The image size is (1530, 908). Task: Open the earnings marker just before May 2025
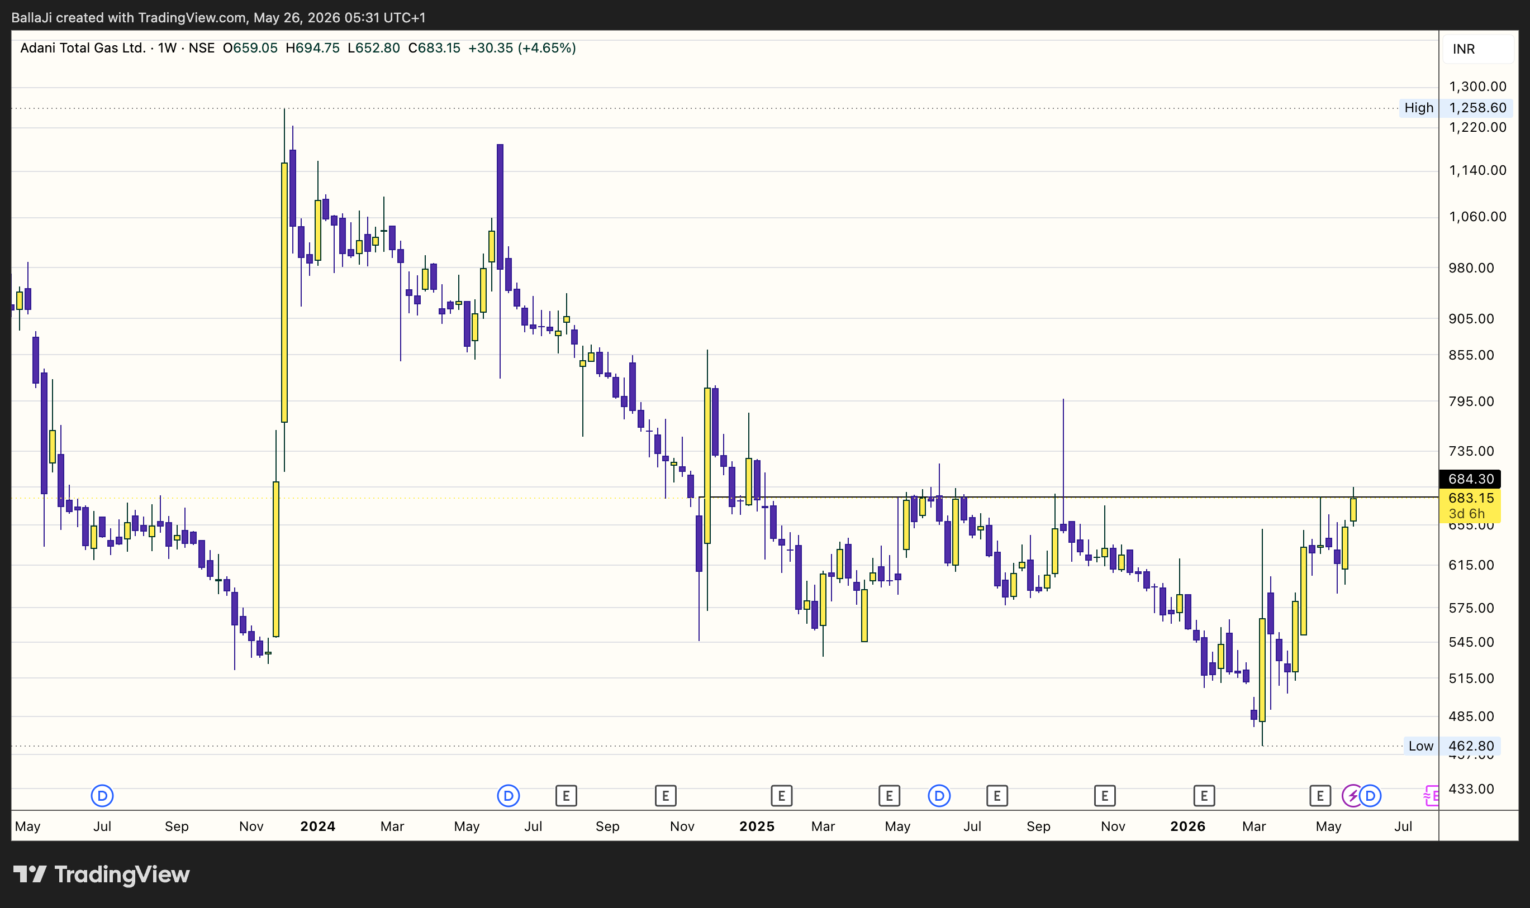[889, 796]
